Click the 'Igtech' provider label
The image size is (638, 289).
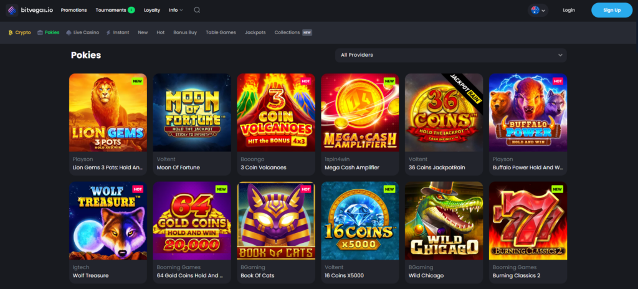tap(80, 267)
